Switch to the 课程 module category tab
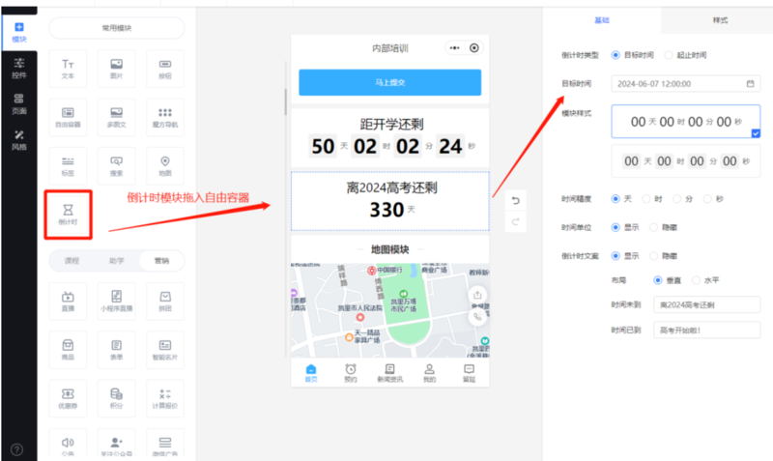The image size is (773, 461). pos(72,261)
